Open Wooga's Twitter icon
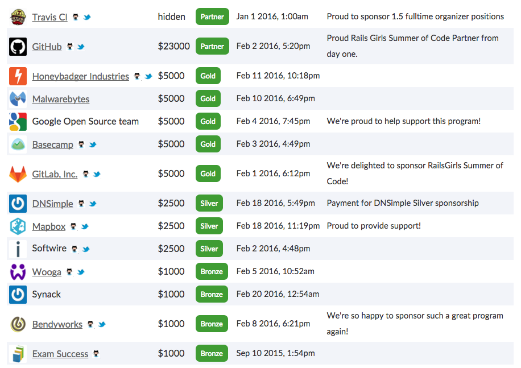 [x=81, y=272]
